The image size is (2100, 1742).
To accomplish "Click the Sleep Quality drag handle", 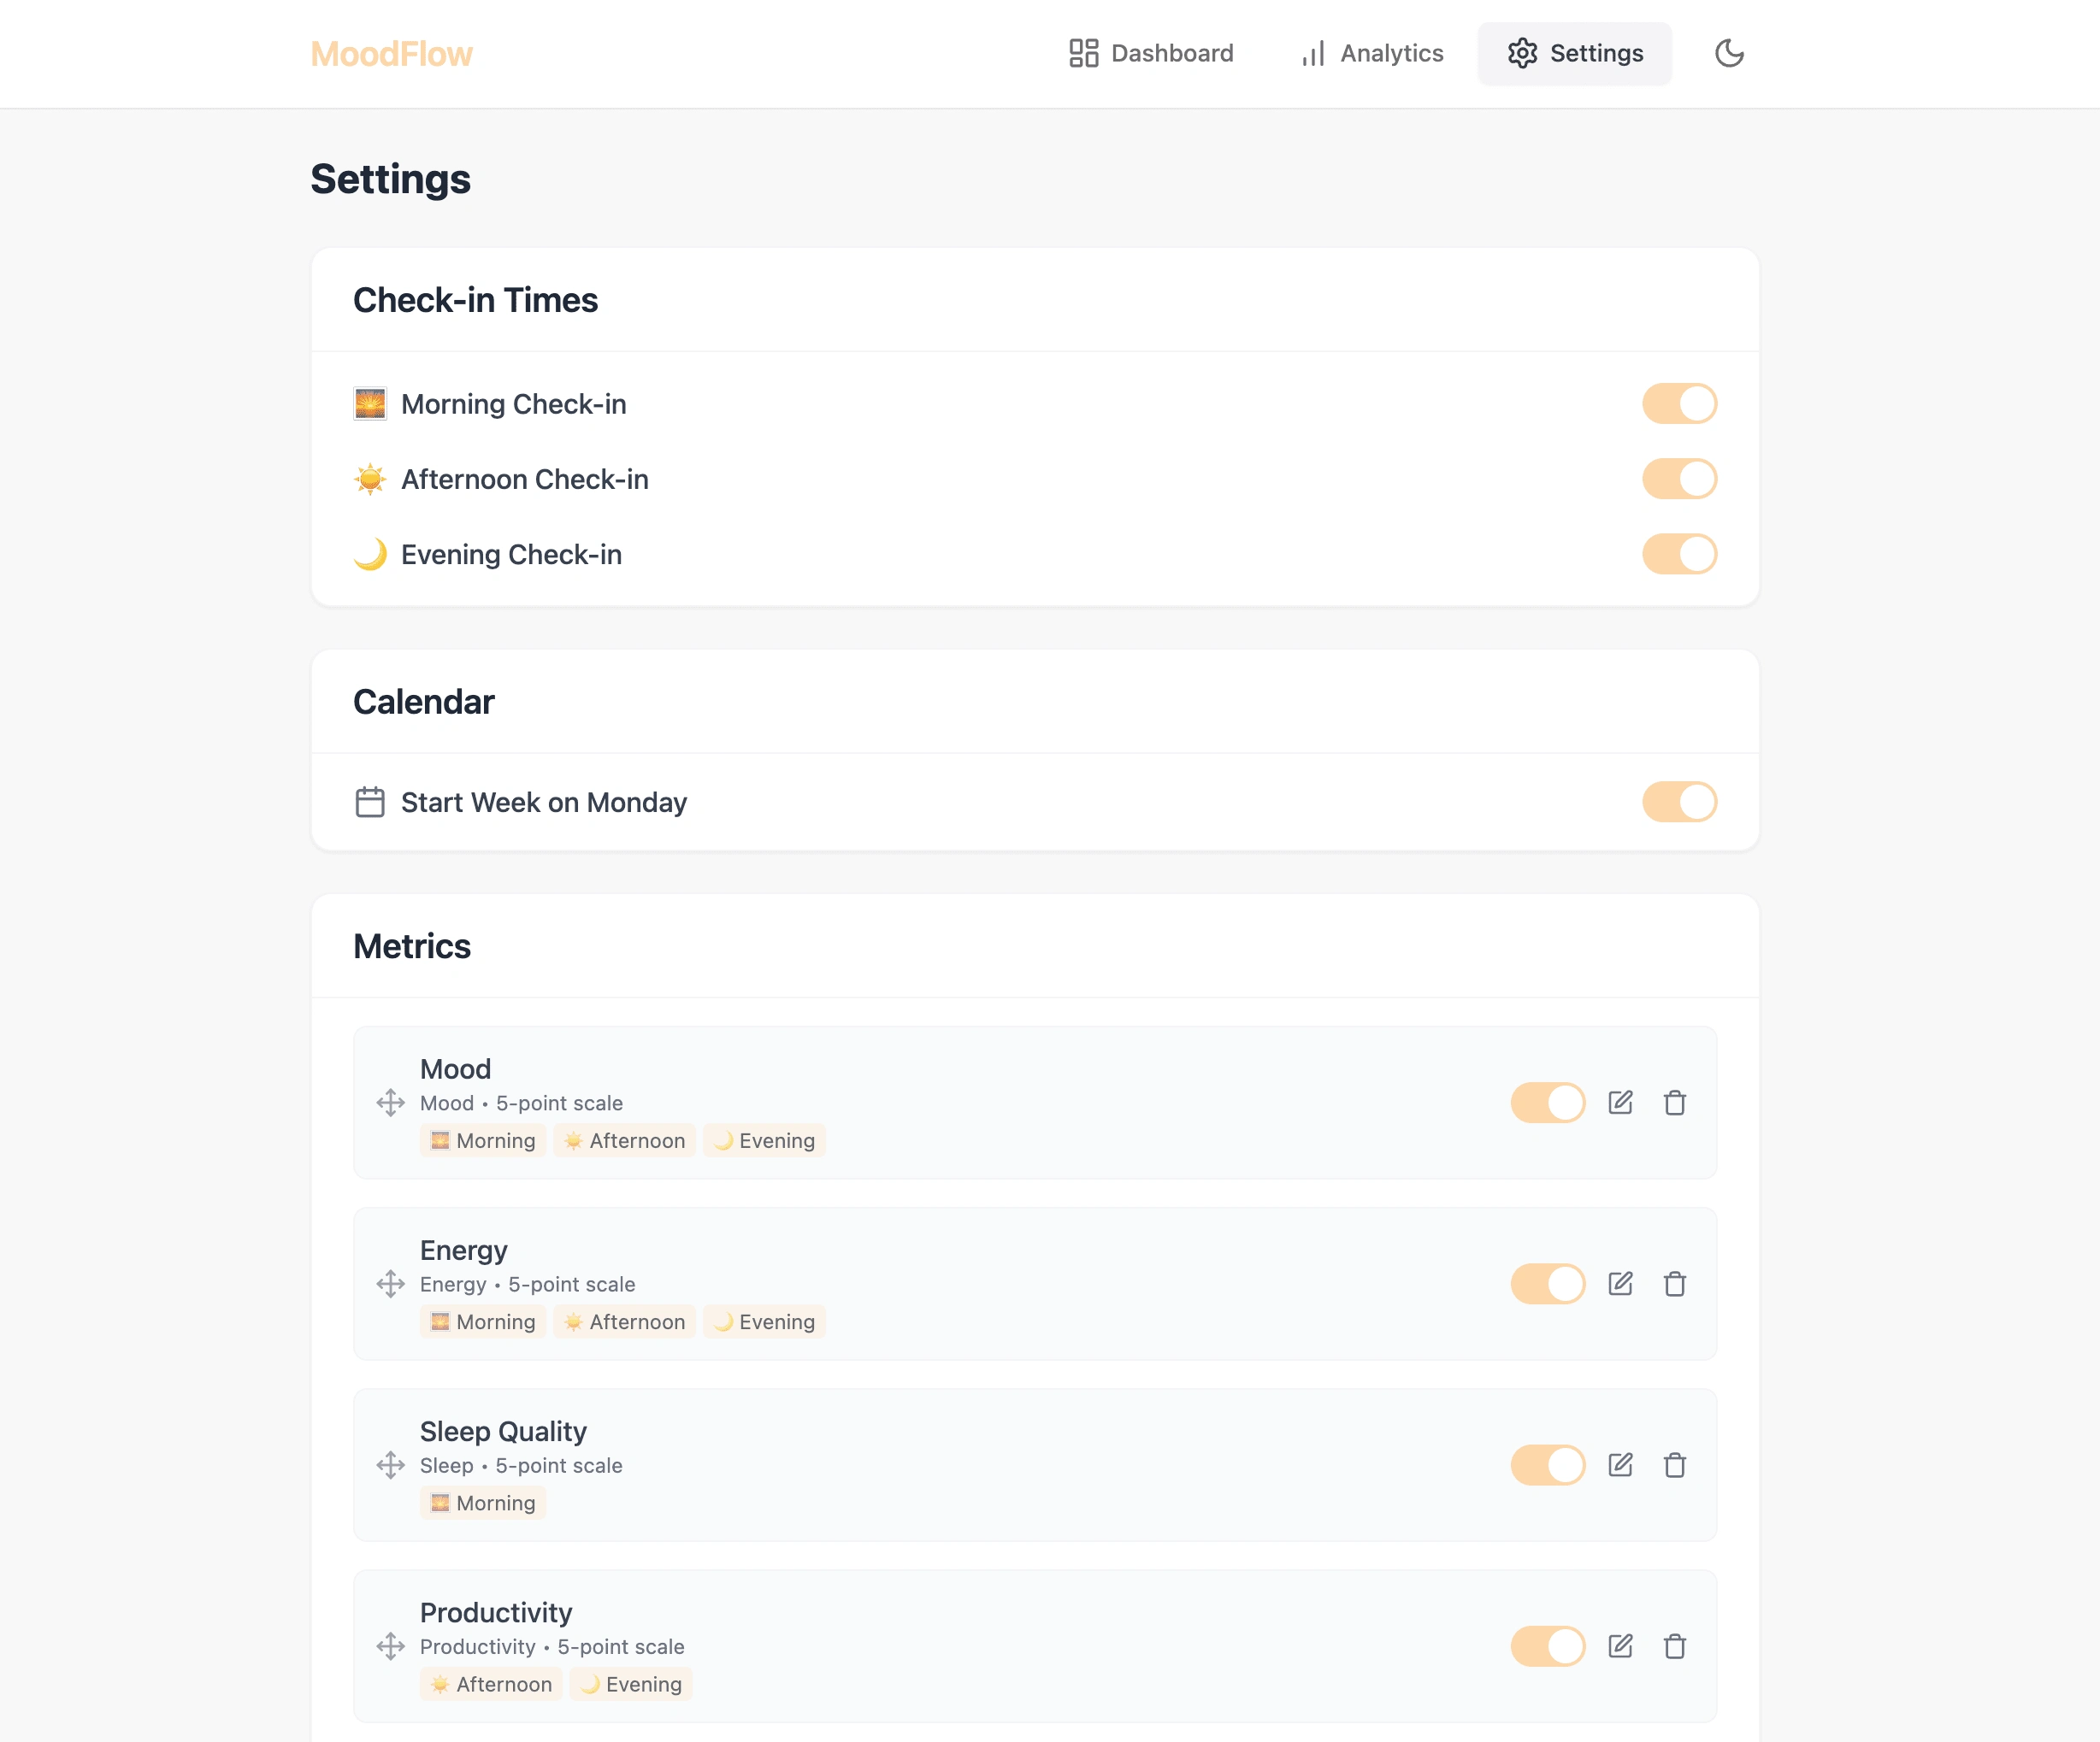I will tap(390, 1465).
